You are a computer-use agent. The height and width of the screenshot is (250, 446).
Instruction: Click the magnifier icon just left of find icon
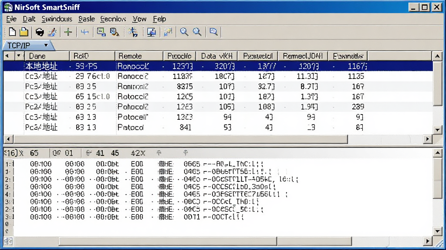[x=197, y=32]
